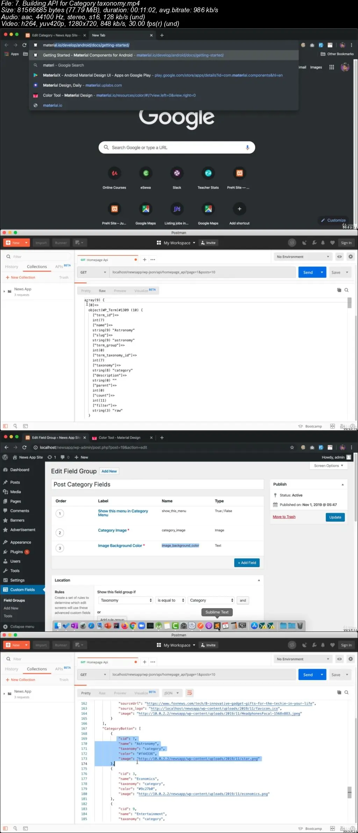Click find-and-replace icon in Postman JSON-output window footer

(15, 828)
